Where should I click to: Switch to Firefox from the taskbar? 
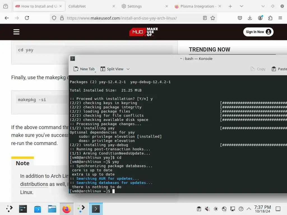tap(67, 209)
